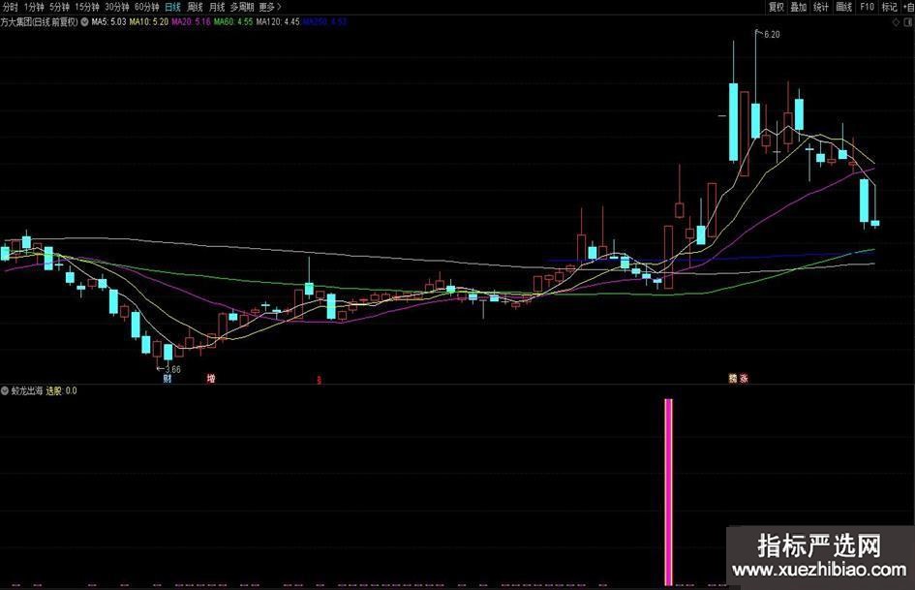
Task: Click the 叠加 overlay button
Action: [x=798, y=7]
